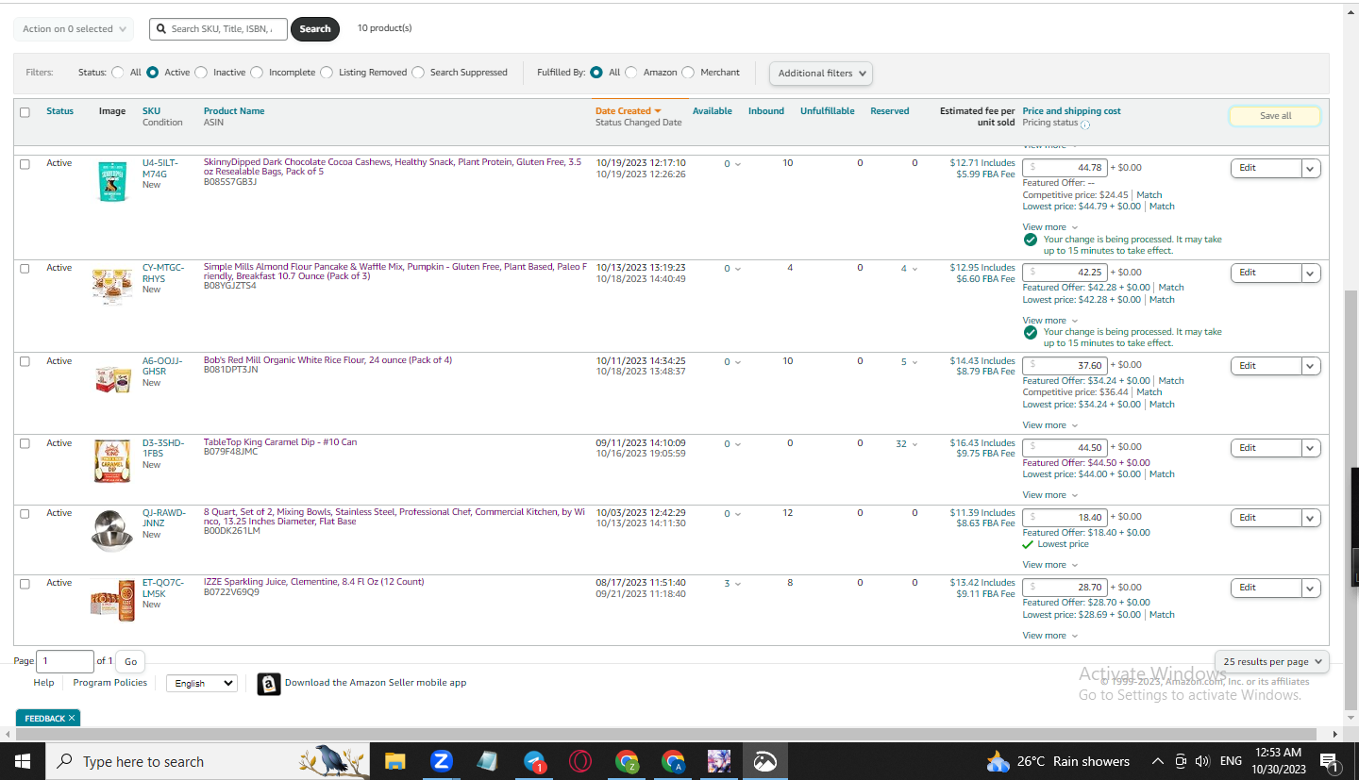1359x780 pixels.
Task: Close the FEEDBACK tab with its X
Action: (71, 719)
